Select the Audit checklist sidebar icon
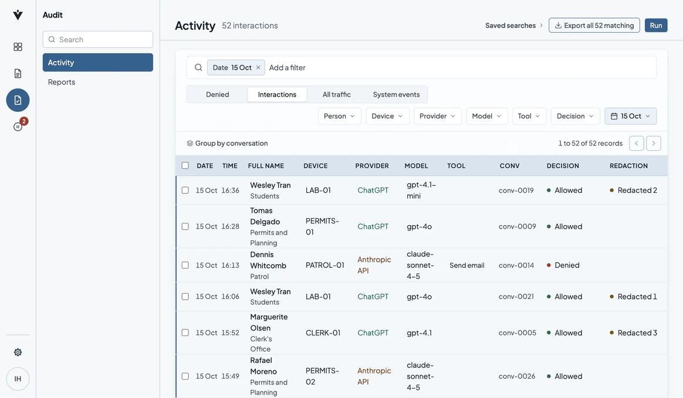 pyautogui.click(x=18, y=100)
